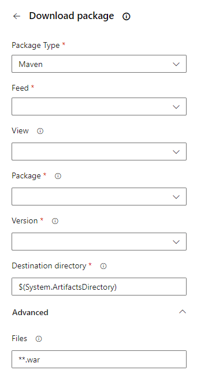Click the 'Package Type' label text
Viewport: 212px width, 374px height.
point(36,46)
